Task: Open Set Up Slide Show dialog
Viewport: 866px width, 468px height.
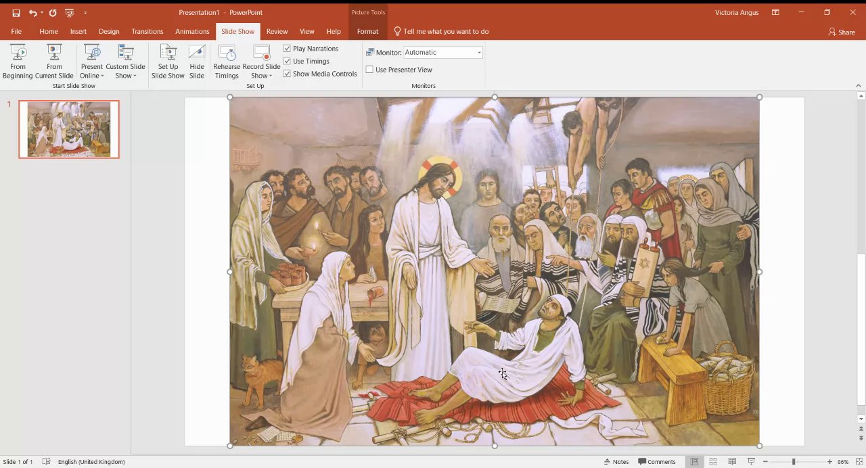Action: tap(168, 62)
